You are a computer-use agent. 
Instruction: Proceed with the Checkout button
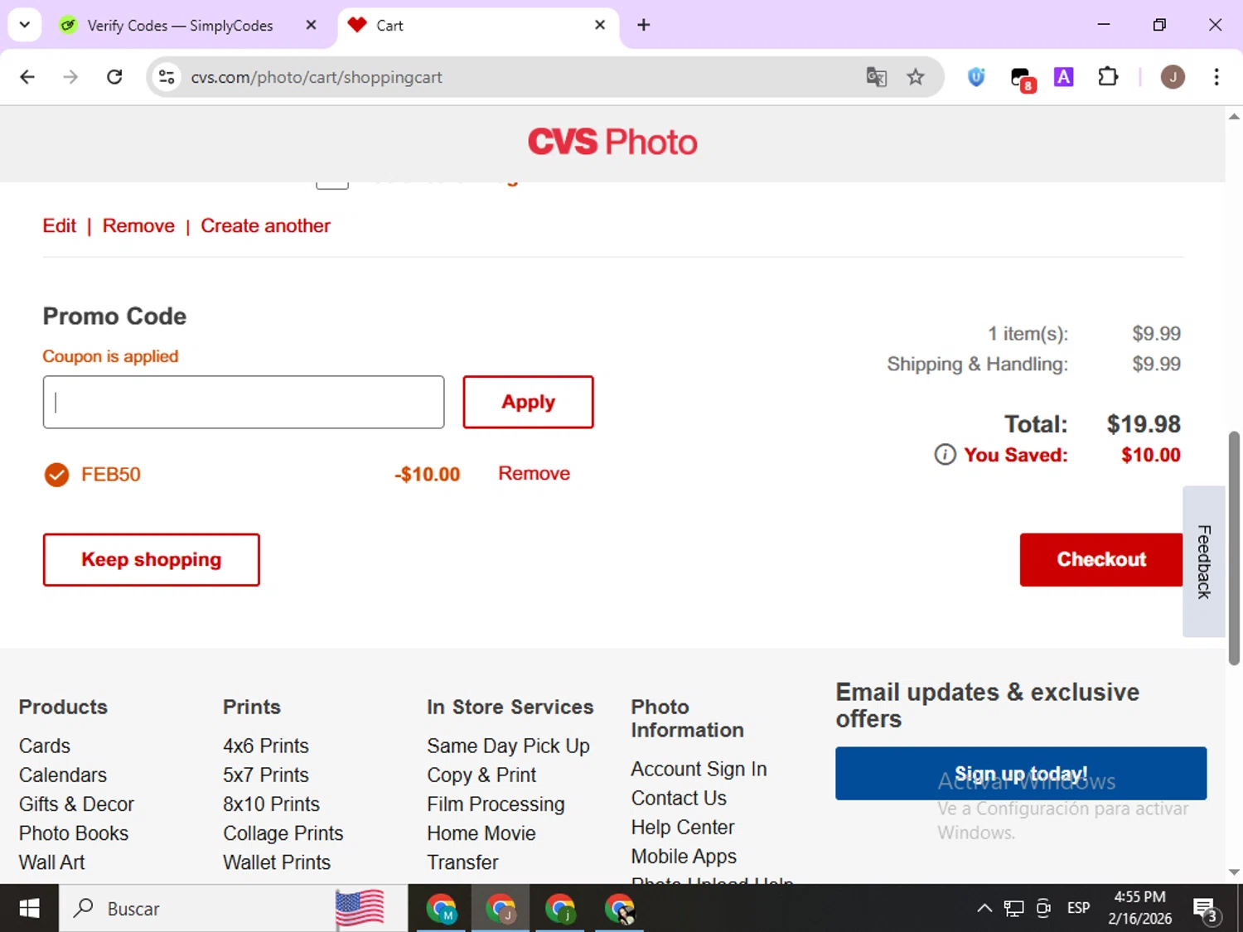click(x=1101, y=560)
